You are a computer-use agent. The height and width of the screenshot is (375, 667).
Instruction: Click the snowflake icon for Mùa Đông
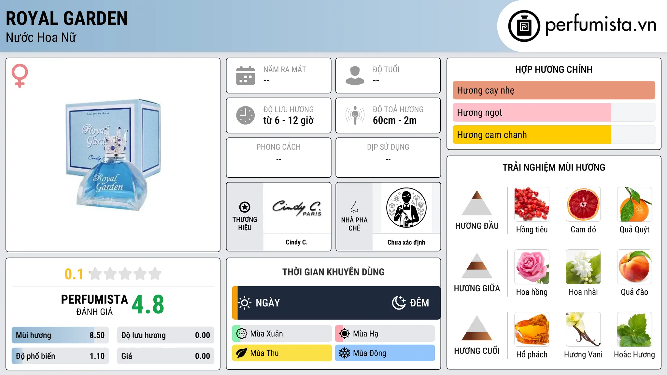click(x=345, y=353)
